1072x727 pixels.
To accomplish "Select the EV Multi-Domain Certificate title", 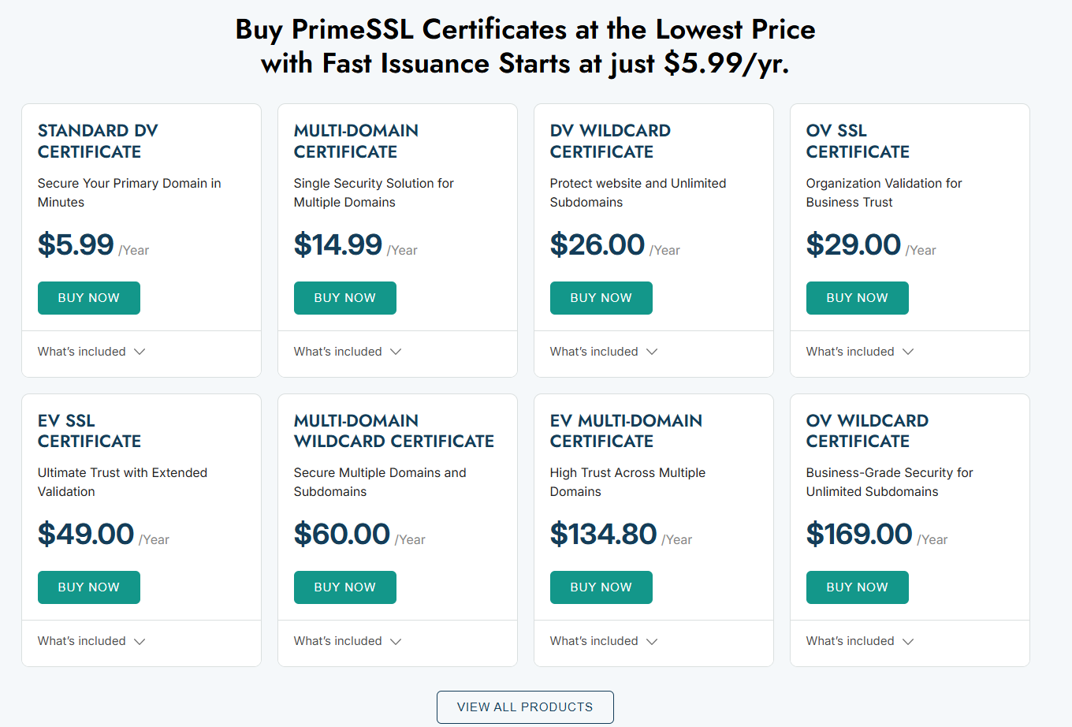I will tap(626, 431).
